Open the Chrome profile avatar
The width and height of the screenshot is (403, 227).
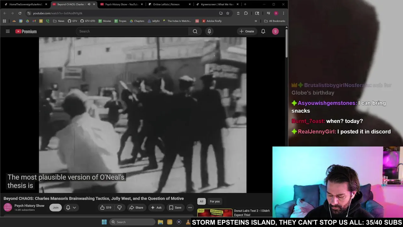click(x=276, y=13)
